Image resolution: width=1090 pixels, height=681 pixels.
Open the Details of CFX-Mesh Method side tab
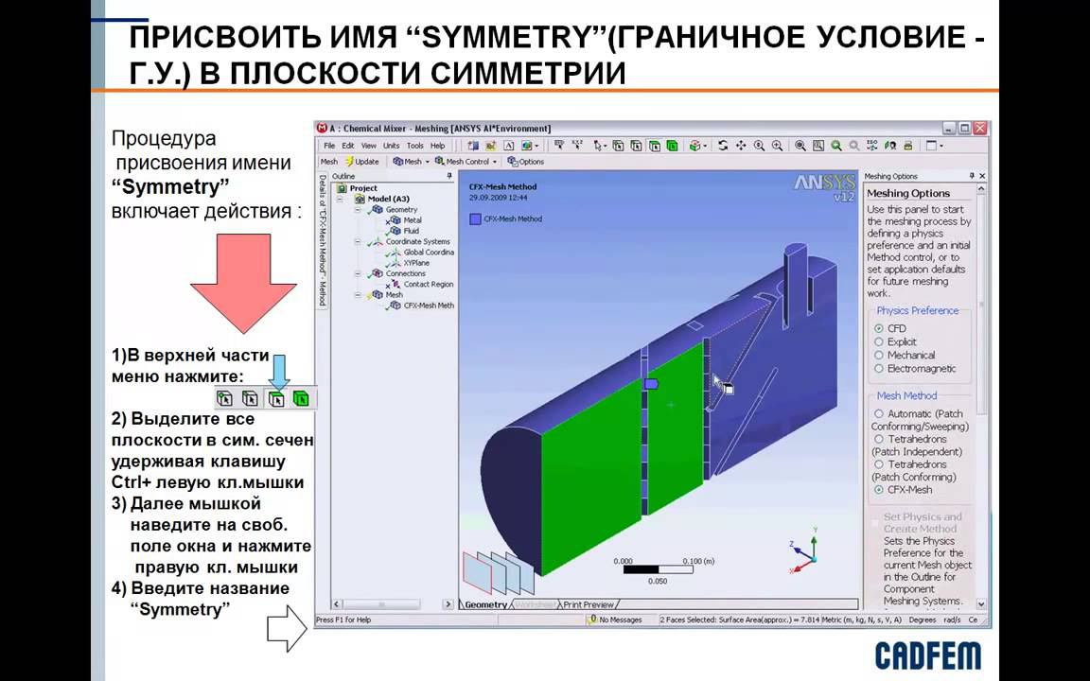(322, 239)
